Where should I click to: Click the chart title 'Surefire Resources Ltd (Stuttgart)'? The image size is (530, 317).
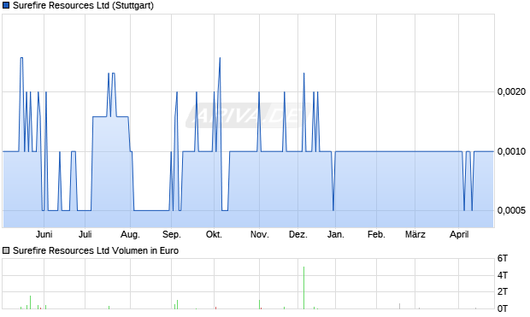point(83,5)
